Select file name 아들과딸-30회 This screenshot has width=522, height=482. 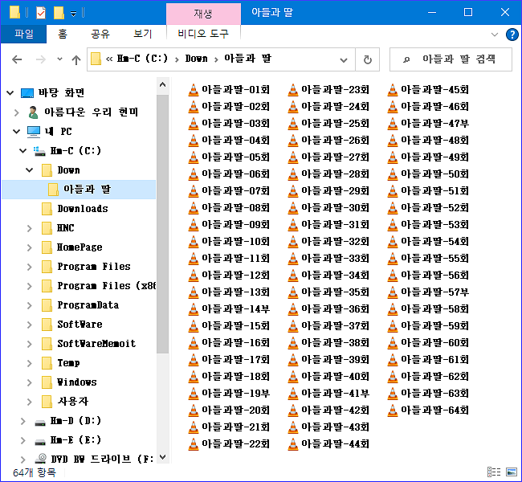pyautogui.click(x=335, y=208)
